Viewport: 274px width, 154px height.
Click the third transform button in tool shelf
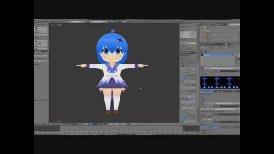coord(41,32)
